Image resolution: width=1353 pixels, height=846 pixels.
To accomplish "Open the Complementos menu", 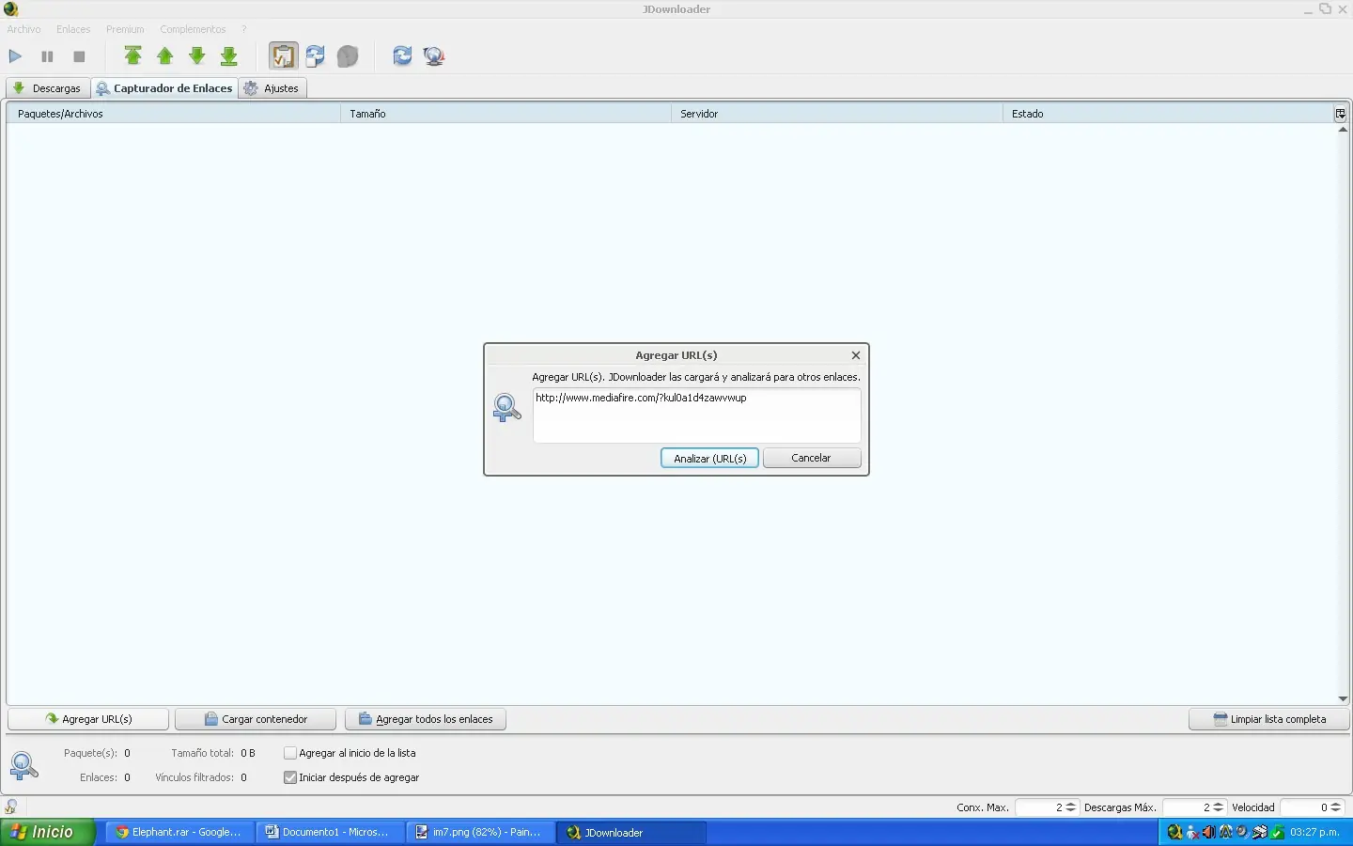I will click(193, 29).
